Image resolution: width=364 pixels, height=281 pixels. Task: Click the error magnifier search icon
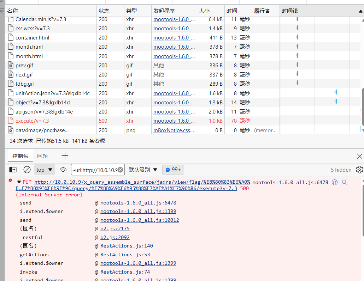pos(345,182)
